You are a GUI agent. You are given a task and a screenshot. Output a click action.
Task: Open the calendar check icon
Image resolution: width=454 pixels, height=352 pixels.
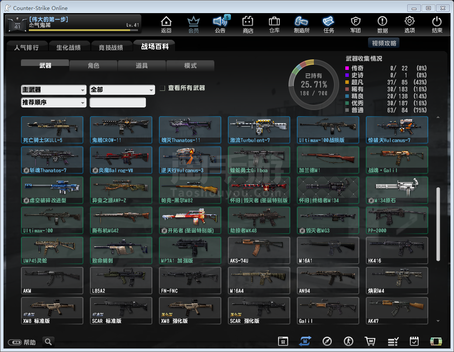tap(414, 341)
